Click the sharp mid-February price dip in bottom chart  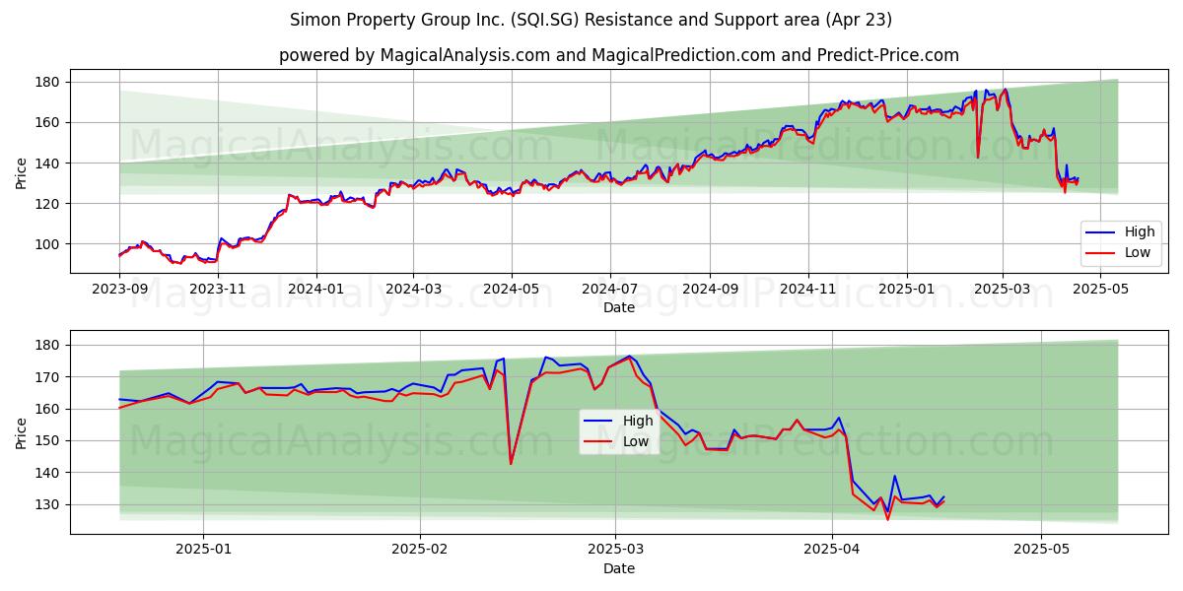point(510,463)
